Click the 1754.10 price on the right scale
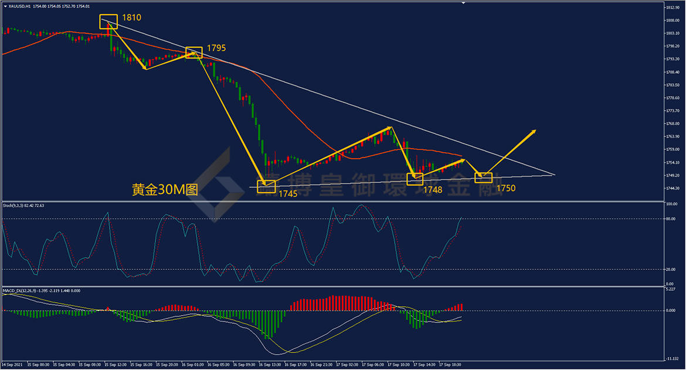Screen dimensions: 686x370 coord(673,163)
